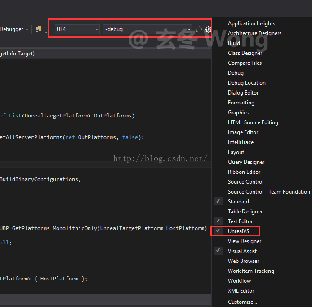Enable the Architecture Designers toolbar
This screenshot has width=312, height=307.
(254, 33)
